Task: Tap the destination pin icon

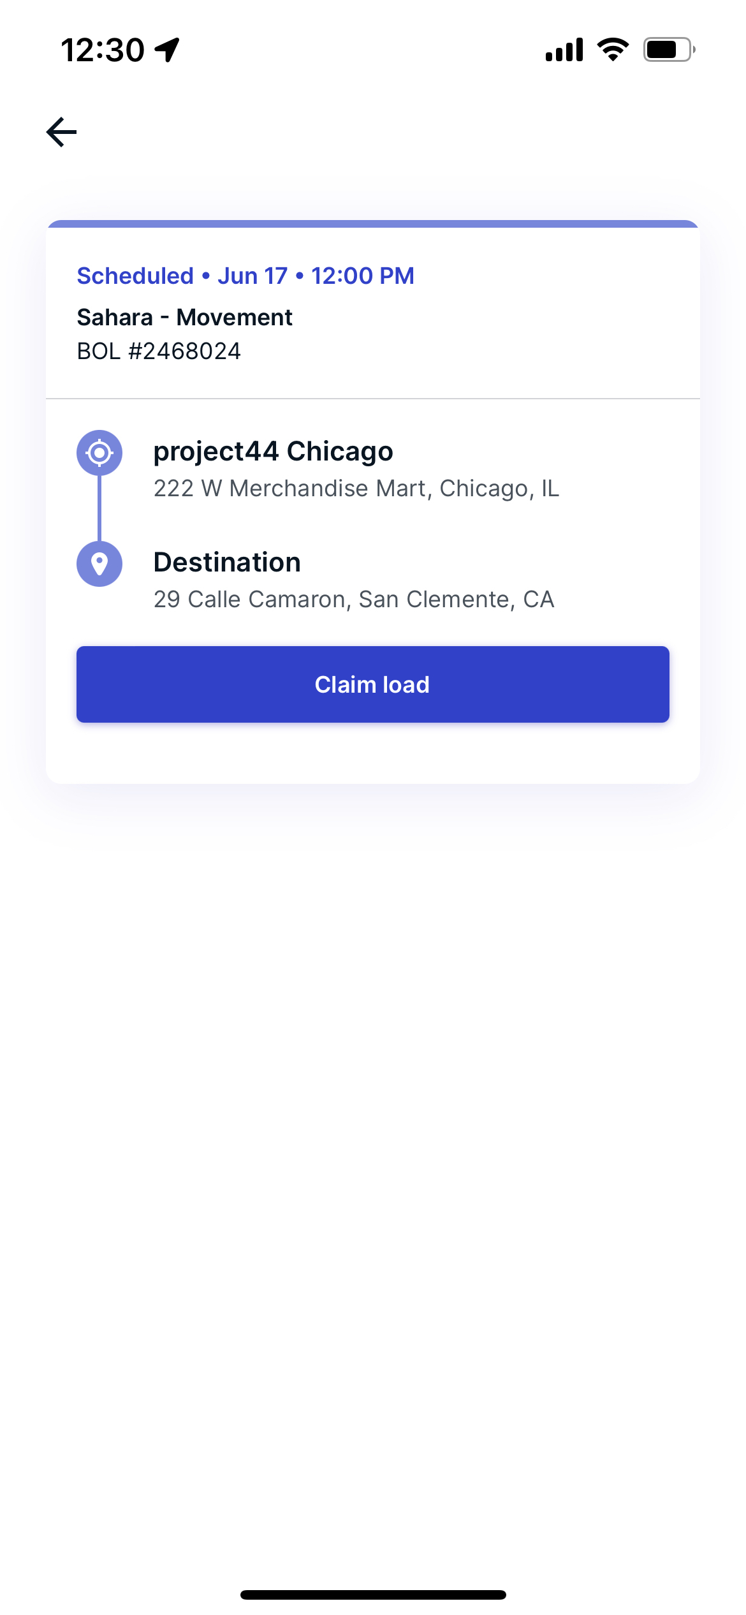Action: pos(99,564)
